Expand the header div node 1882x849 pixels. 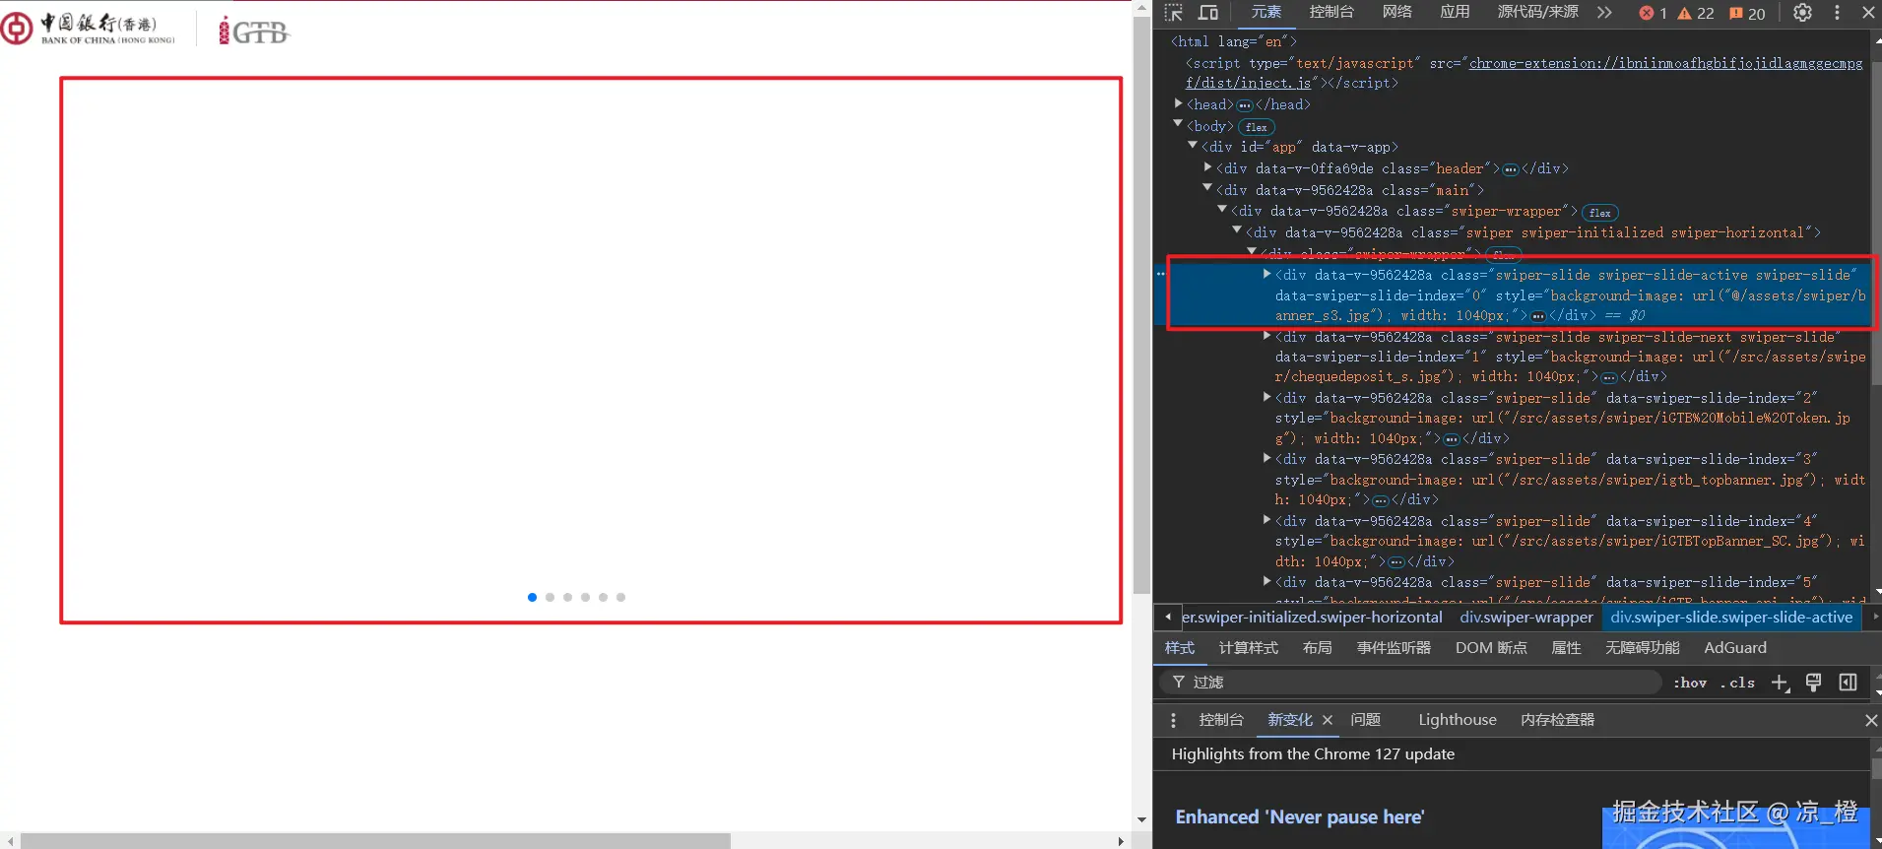click(1207, 167)
